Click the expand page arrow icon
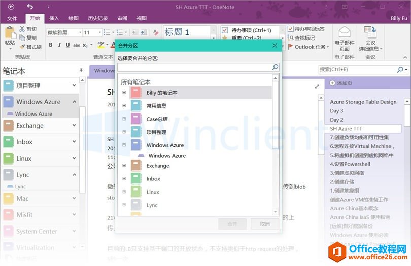 click(317, 87)
